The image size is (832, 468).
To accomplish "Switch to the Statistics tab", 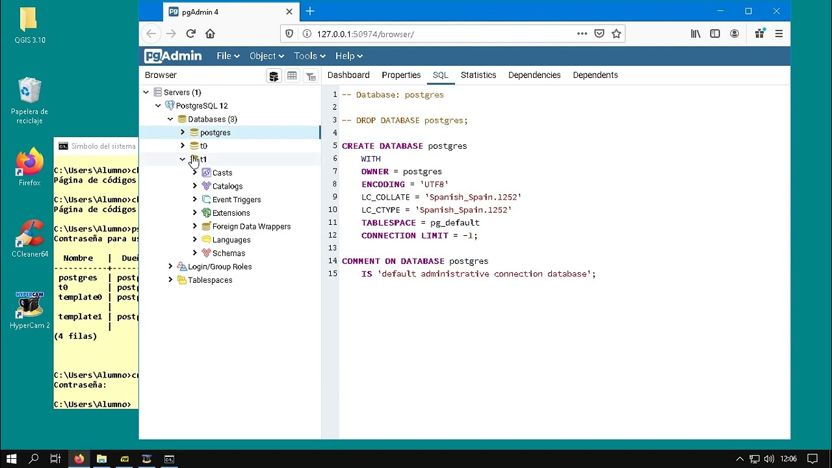I will (478, 75).
